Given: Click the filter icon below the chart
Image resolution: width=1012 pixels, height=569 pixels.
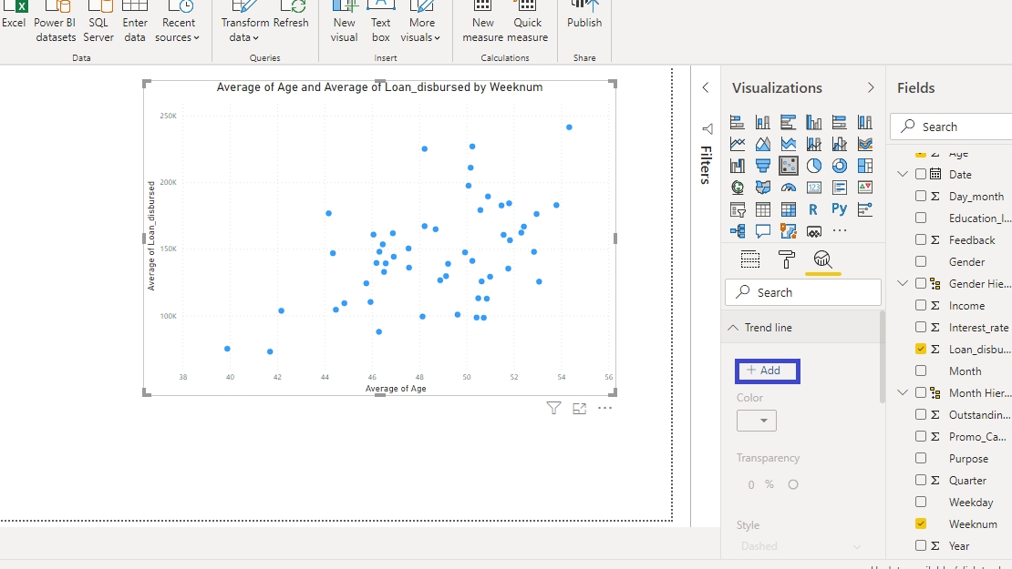Looking at the screenshot, I should 553,409.
